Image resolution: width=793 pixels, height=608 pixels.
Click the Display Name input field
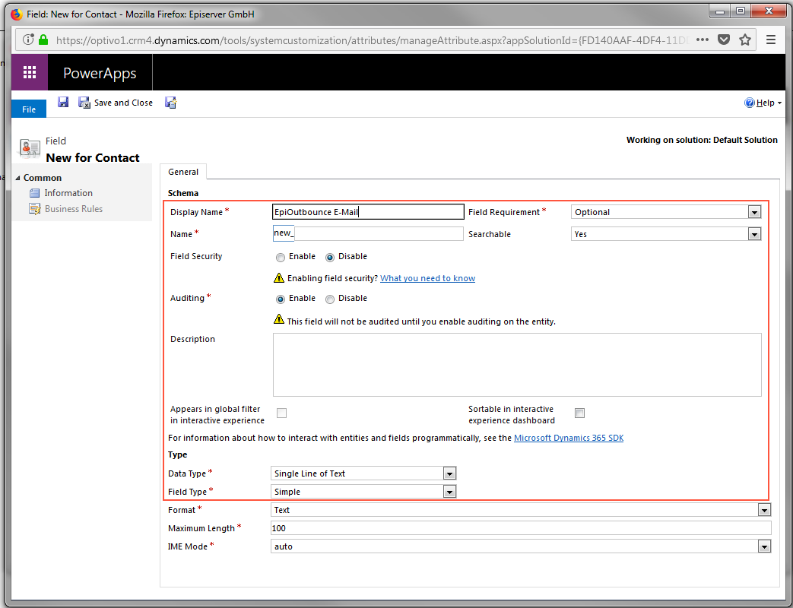368,212
